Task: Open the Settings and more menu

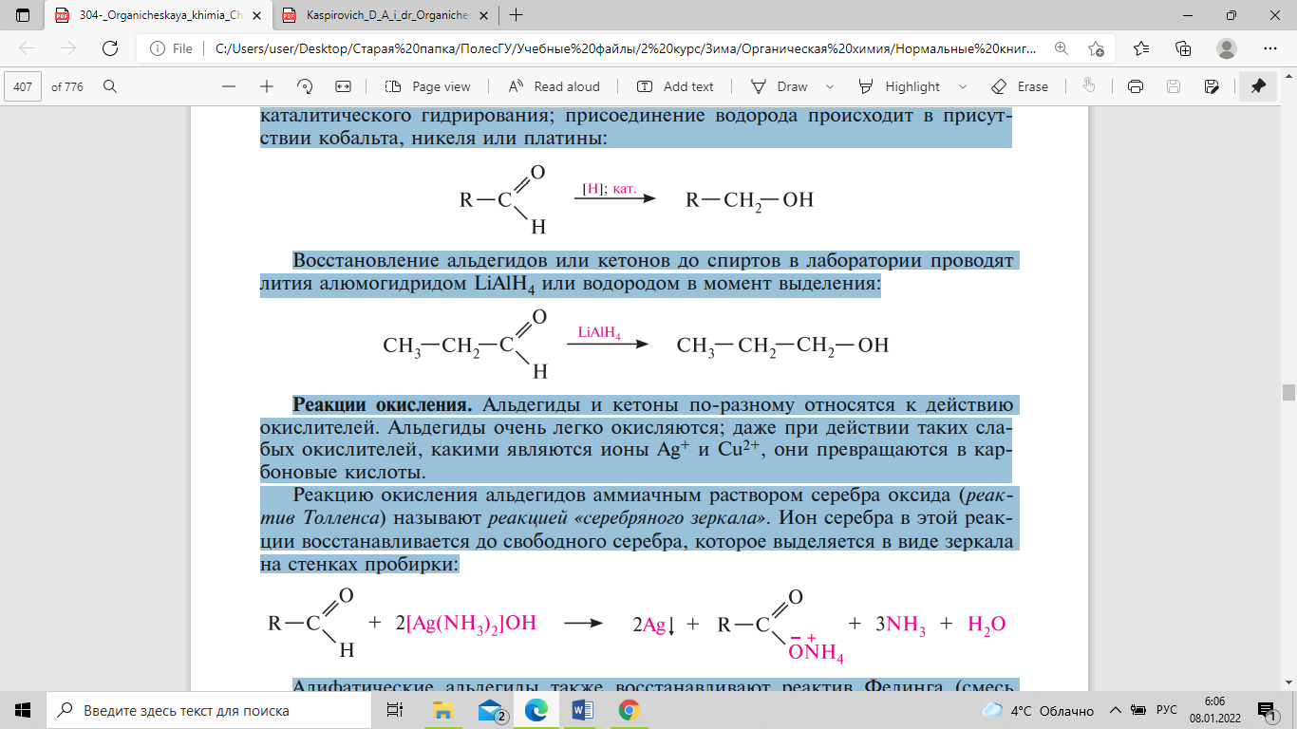Action: click(x=1270, y=48)
